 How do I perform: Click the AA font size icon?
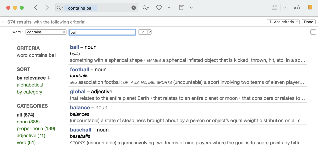(x=297, y=8)
